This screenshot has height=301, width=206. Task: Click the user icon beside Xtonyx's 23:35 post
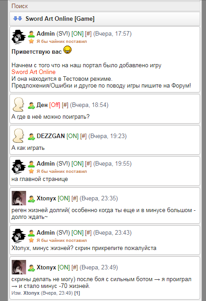click(x=31, y=199)
